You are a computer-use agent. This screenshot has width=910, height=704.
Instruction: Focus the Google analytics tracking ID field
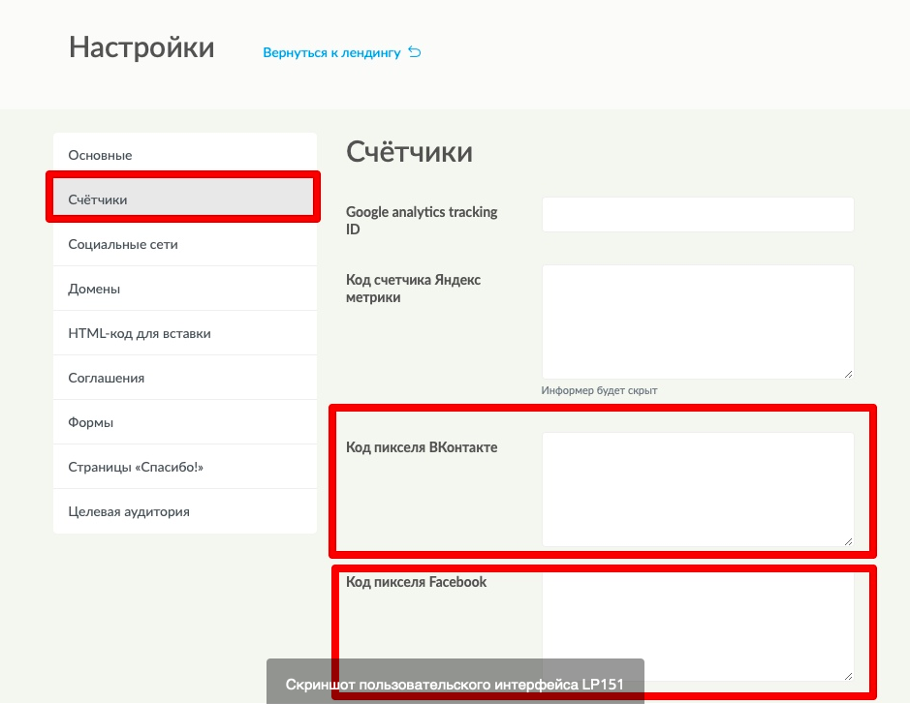point(698,215)
